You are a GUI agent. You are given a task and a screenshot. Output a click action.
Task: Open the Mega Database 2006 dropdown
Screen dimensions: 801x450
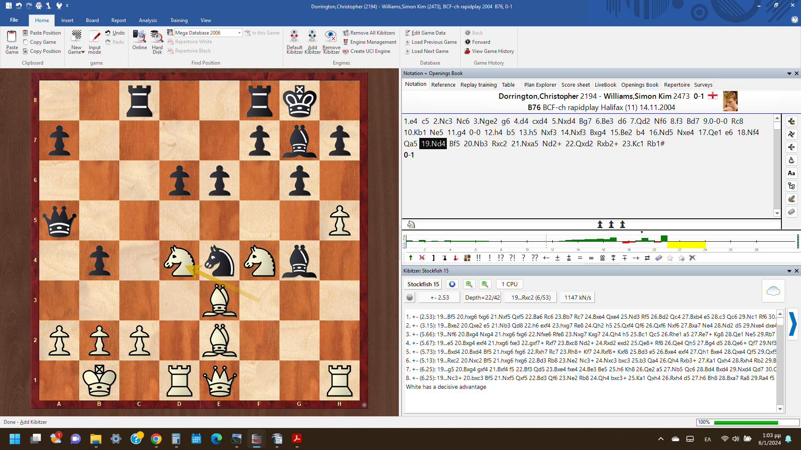tap(239, 33)
